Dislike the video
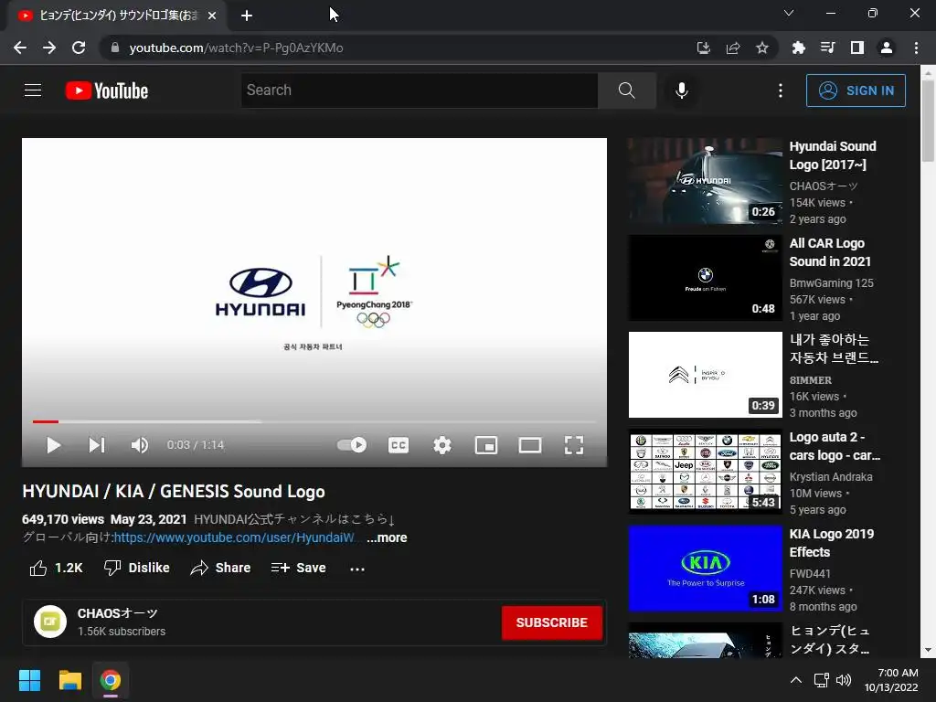 (137, 568)
